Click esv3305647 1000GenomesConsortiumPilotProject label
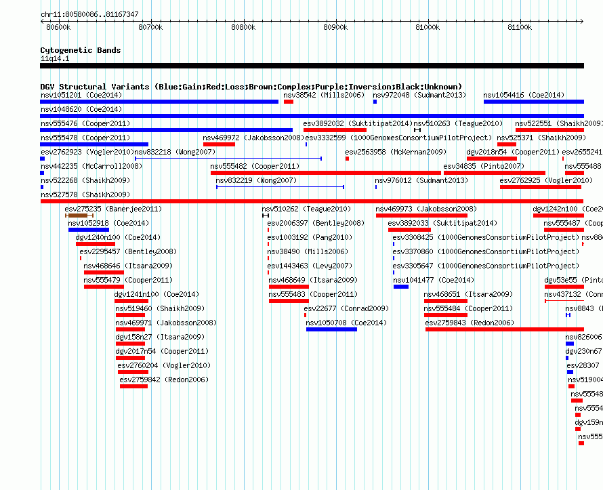This screenshot has width=603, height=490. pos(486,266)
